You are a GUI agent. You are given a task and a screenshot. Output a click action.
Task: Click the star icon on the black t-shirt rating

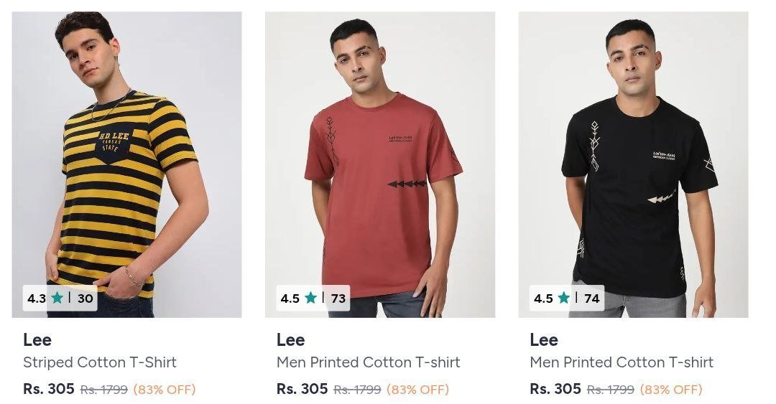coord(563,298)
